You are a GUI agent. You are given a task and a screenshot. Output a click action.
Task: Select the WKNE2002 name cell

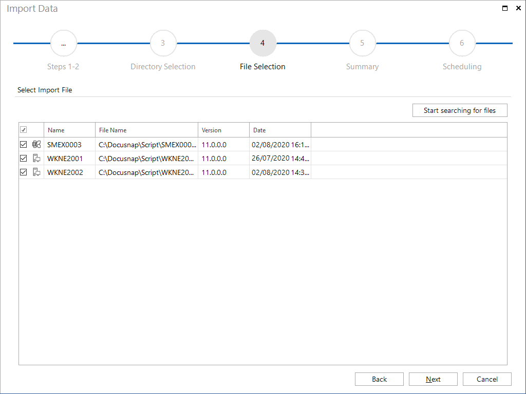click(69, 172)
